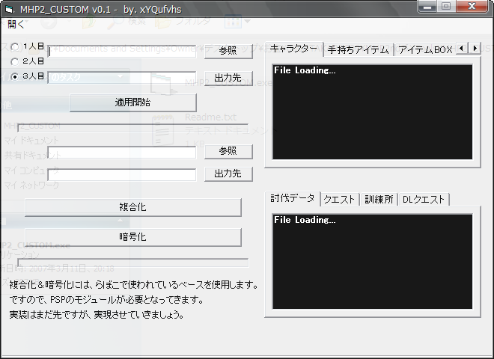Click the MHP2_CUSTOM title bar app icon
The width and height of the screenshot is (494, 359).
click(9, 8)
